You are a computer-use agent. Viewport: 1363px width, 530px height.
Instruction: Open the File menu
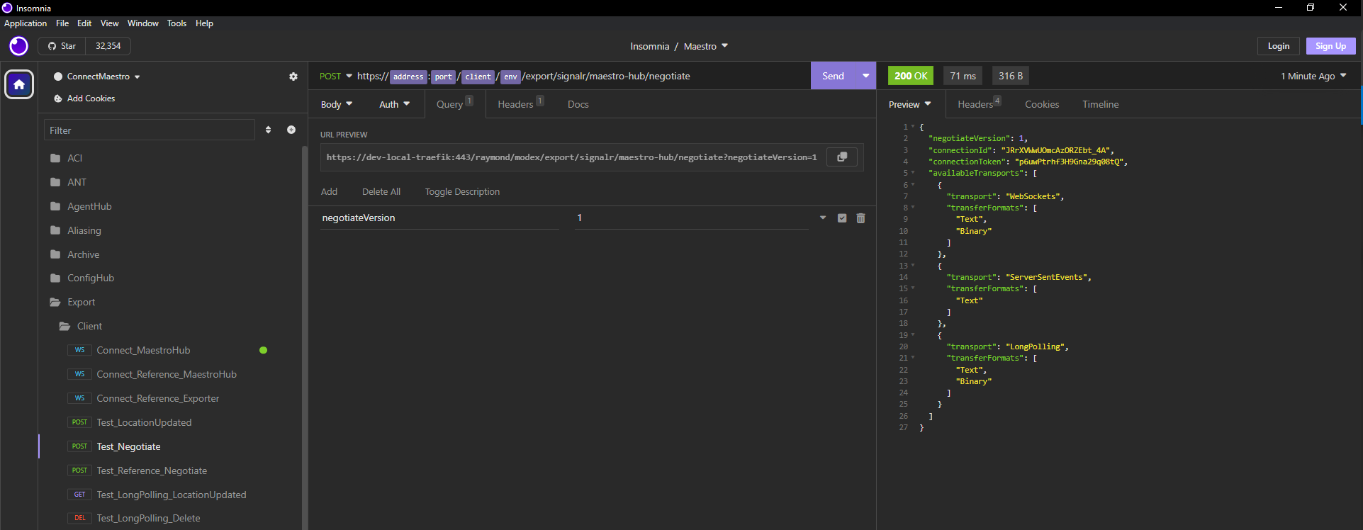pyautogui.click(x=62, y=23)
